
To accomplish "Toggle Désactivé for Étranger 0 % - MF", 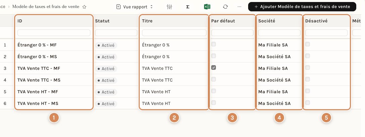I will (x=308, y=44).
